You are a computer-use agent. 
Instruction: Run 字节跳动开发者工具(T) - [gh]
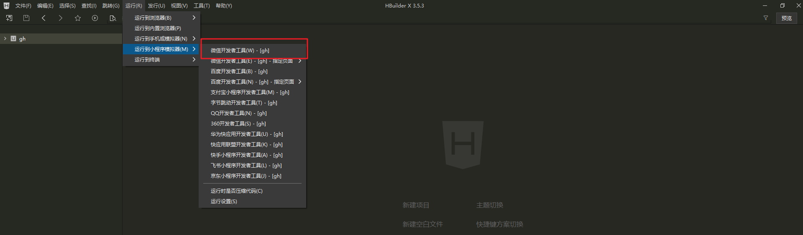pos(253,102)
